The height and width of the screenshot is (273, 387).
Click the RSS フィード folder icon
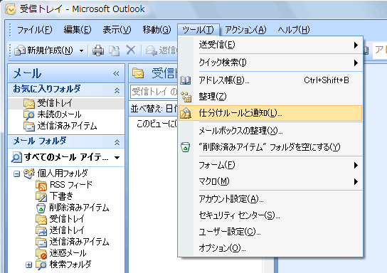tap(41, 185)
